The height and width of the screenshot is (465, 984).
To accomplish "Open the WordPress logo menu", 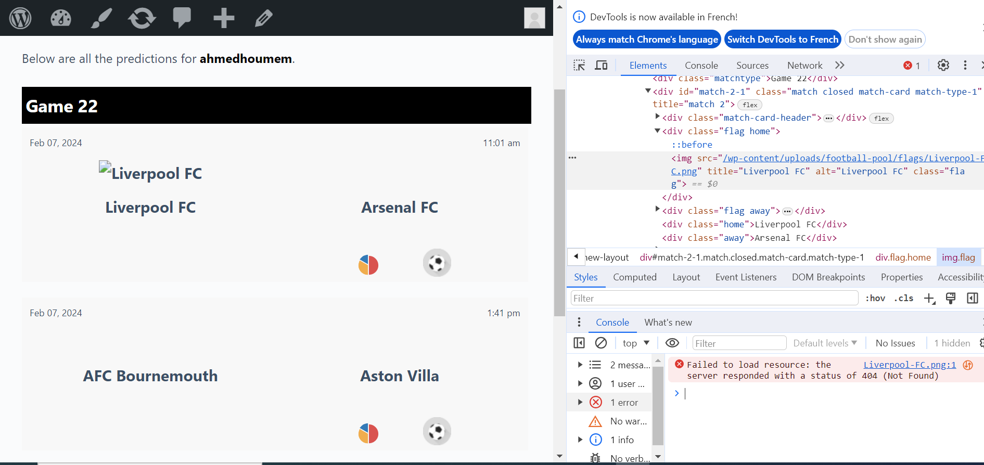I will click(20, 18).
